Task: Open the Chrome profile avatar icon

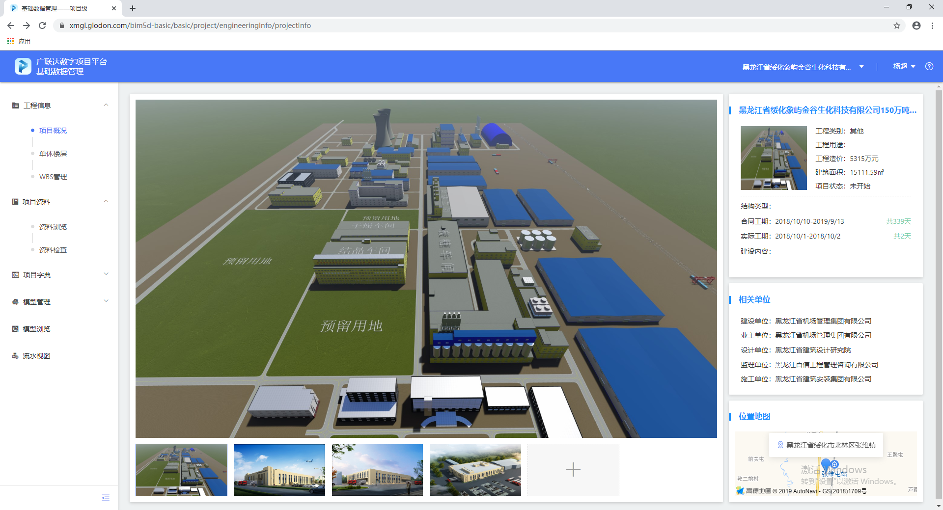Action: point(916,26)
